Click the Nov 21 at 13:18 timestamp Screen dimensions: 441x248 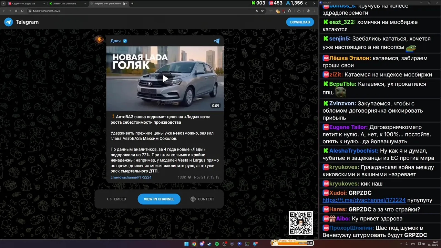tap(207, 177)
